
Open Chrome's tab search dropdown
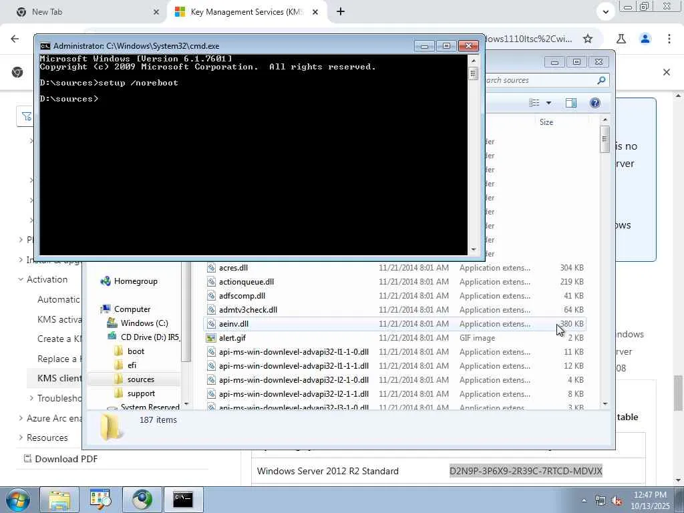(x=605, y=12)
